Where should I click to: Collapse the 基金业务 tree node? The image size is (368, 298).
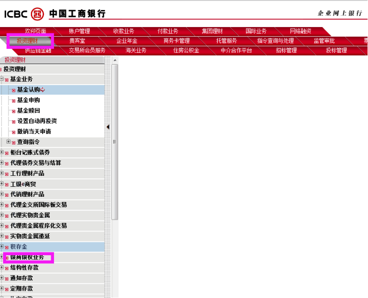tap(2, 79)
